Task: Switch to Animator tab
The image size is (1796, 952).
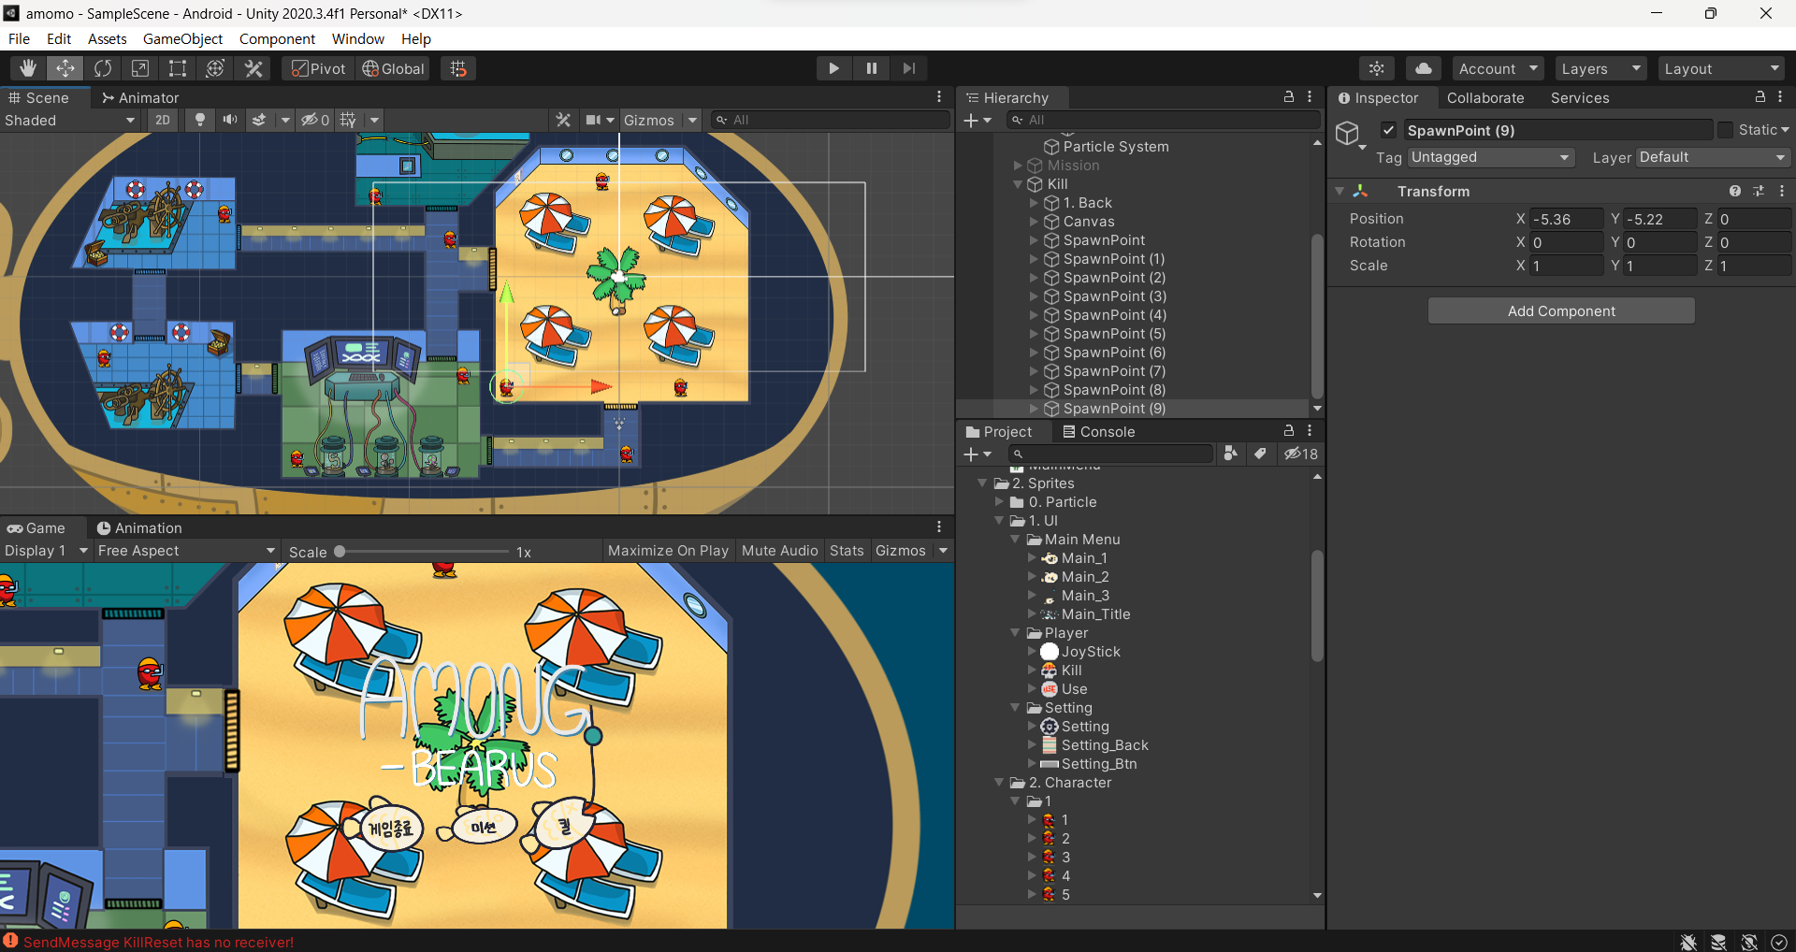Action: tap(140, 97)
